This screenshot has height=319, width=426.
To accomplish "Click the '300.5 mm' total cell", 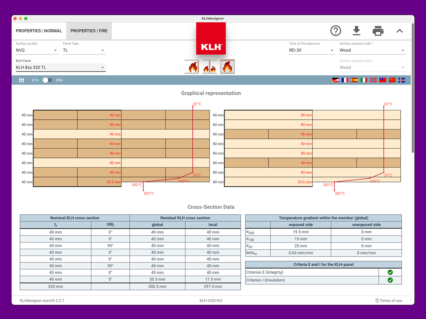I will coord(157,287).
